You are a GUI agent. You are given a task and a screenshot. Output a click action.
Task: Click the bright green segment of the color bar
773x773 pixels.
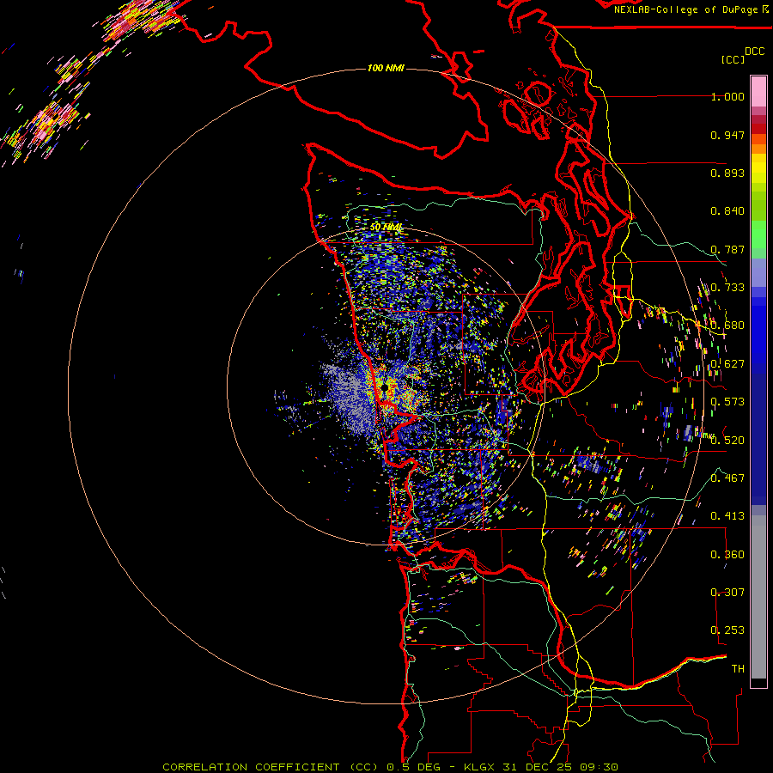click(758, 234)
